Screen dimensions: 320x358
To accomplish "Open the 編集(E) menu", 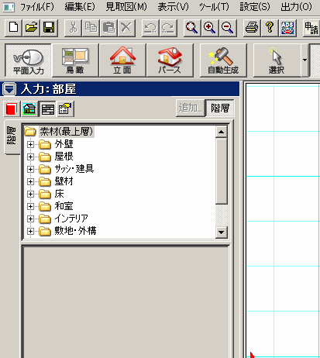I will pyautogui.click(x=80, y=7).
